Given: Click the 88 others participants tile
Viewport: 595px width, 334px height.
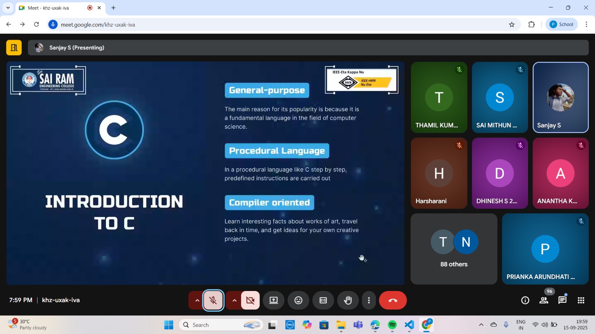Looking at the screenshot, I should pyautogui.click(x=454, y=249).
